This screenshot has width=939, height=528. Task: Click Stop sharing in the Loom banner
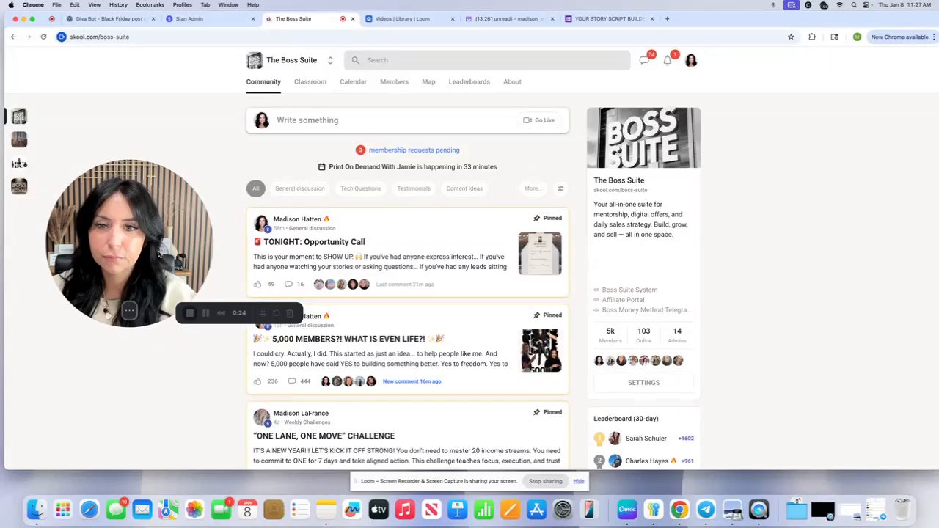545,481
